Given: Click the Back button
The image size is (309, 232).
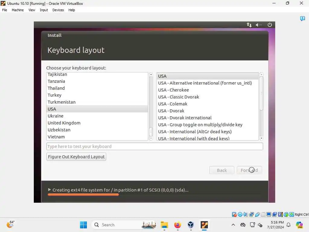Looking at the screenshot, I should (222, 170).
